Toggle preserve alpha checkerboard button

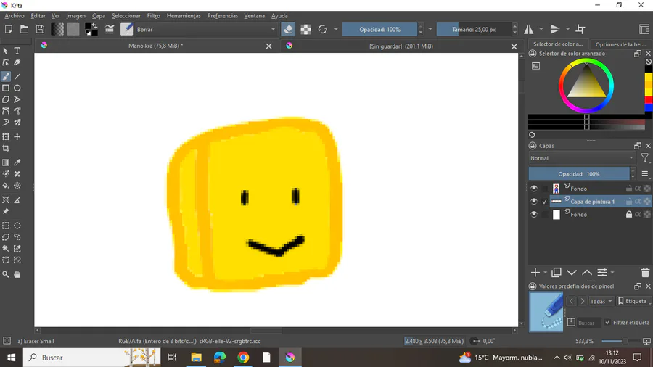(305, 30)
